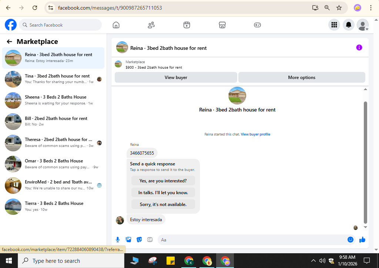Open Chrome profile avatar
The image size is (379, 268).
[358, 8]
